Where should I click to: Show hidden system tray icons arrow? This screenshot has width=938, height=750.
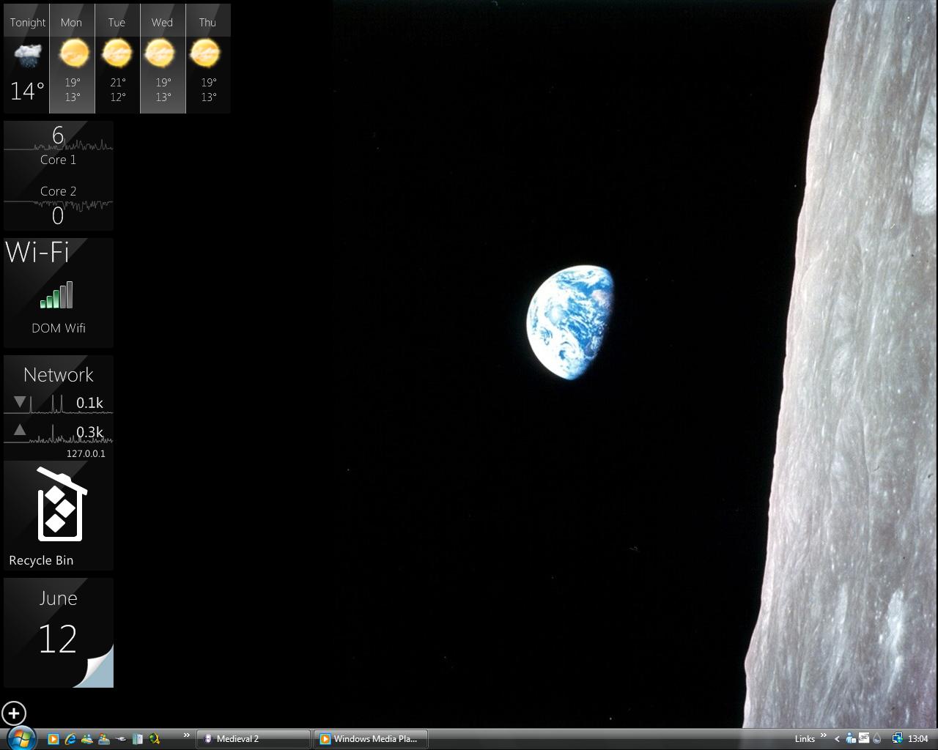(837, 739)
